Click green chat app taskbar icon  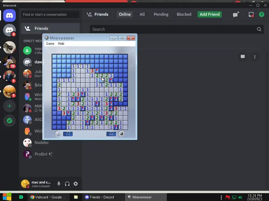pos(21,197)
